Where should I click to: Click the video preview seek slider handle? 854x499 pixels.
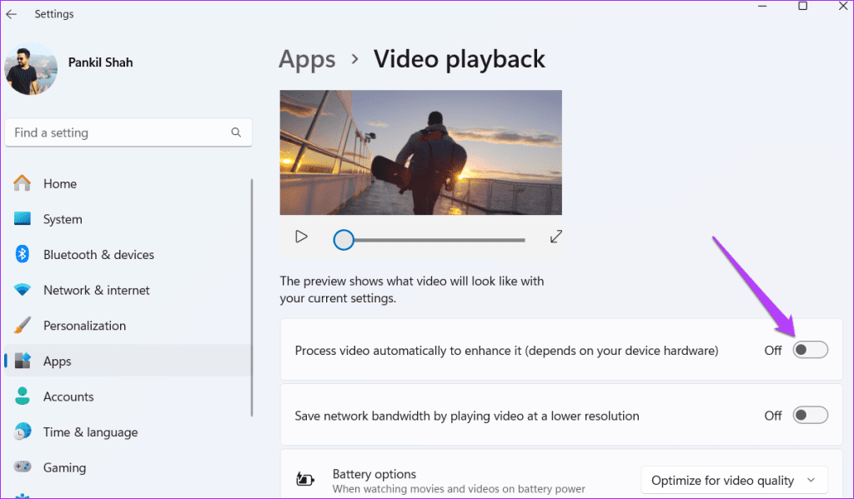click(x=344, y=240)
